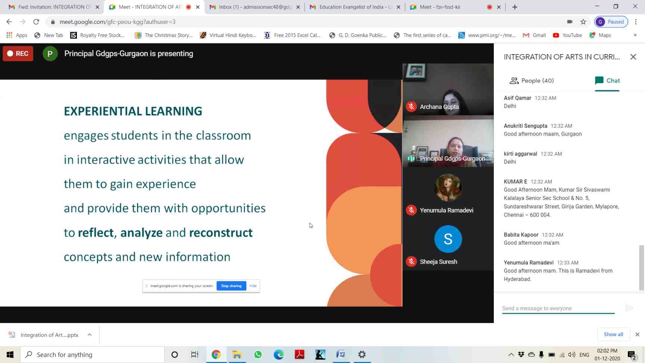The width and height of the screenshot is (645, 363).
Task: Open the People (40) tab
Action: (x=532, y=81)
